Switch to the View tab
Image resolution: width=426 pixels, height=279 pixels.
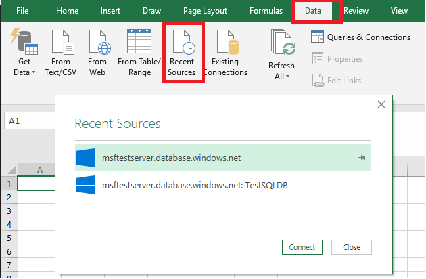click(x=399, y=11)
